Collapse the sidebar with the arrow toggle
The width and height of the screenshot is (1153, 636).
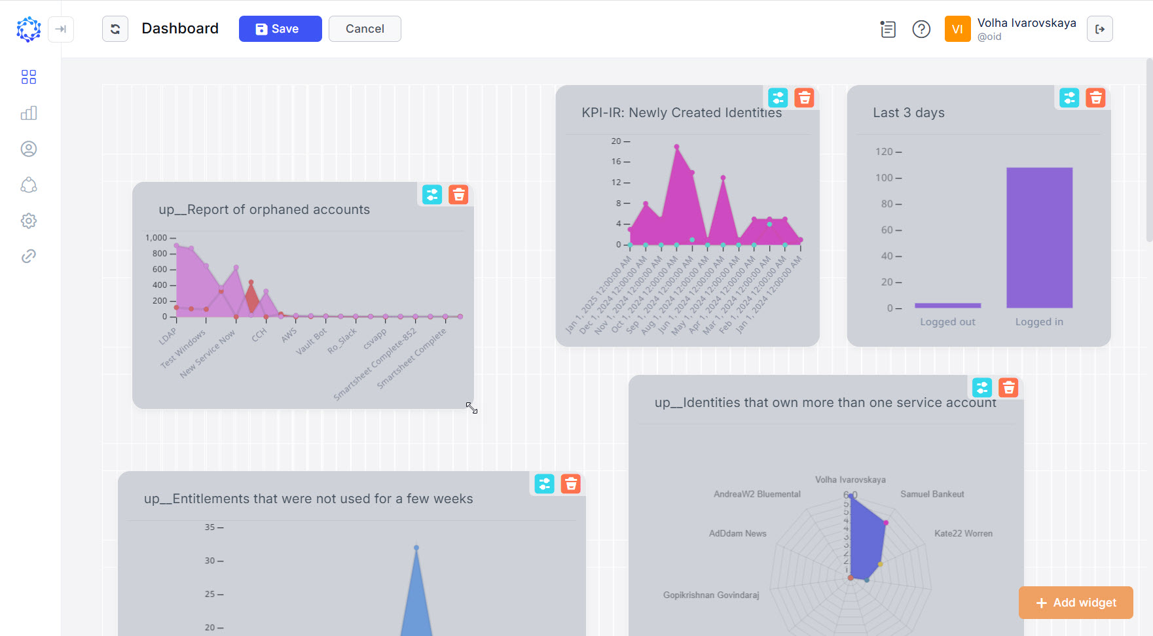[61, 29]
